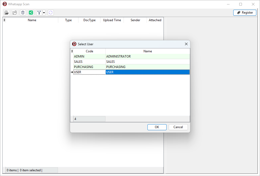260x176 pixels.
Task: Close the Select User dialog
Action: [x=186, y=44]
